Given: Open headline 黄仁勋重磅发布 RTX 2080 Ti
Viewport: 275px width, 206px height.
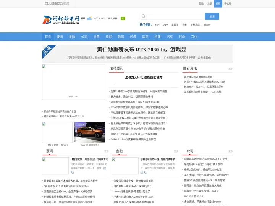Looking at the screenshot, I should (141, 50).
